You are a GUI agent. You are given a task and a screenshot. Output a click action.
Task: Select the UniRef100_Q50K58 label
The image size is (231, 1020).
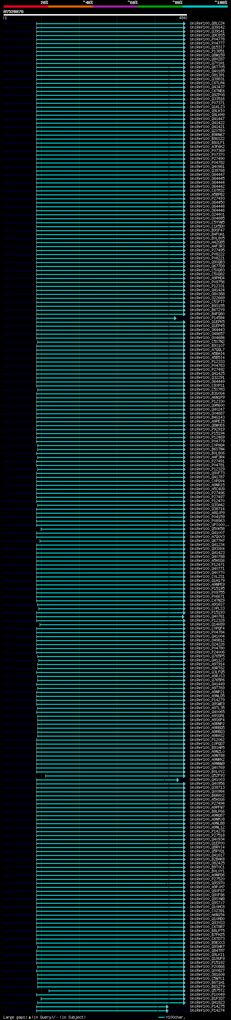point(207,529)
